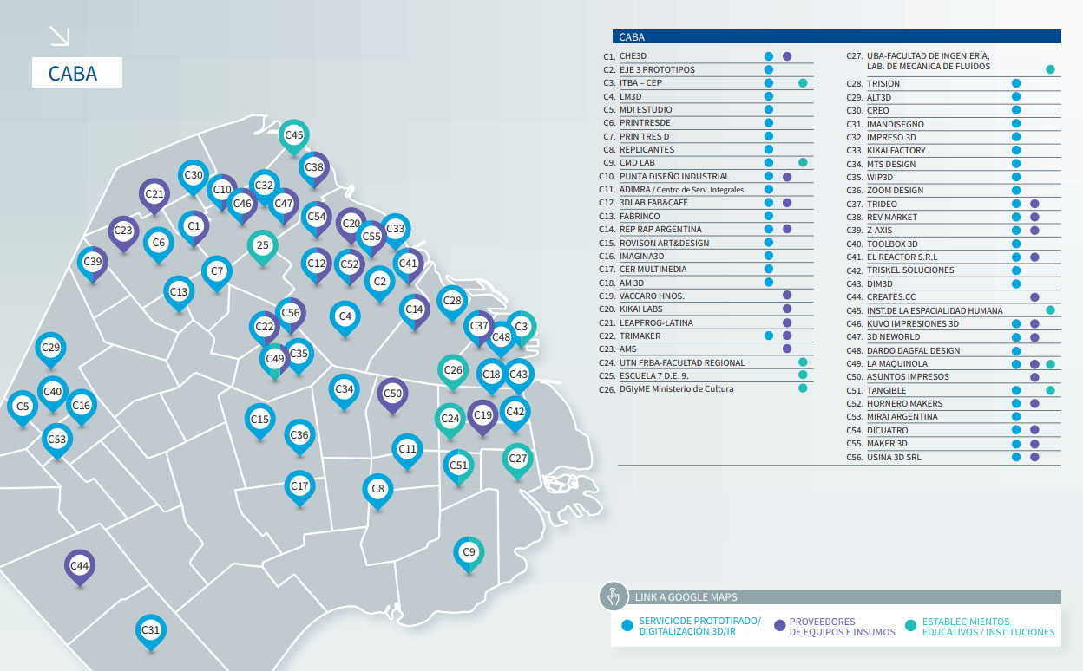Select the "VACCARO HNOS." entry
The height and width of the screenshot is (671, 1083).
pyautogui.click(x=652, y=296)
